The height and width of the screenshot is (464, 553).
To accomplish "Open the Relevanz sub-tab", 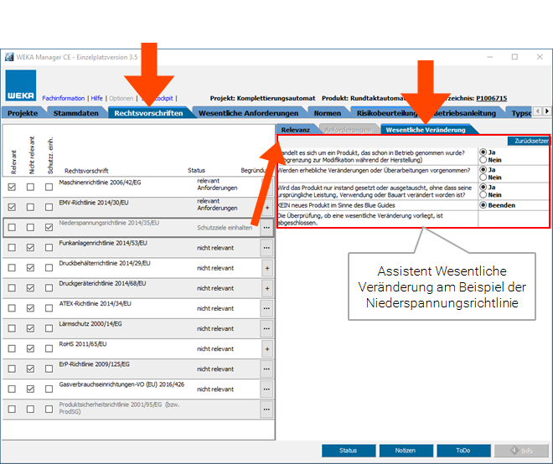I will (x=295, y=130).
